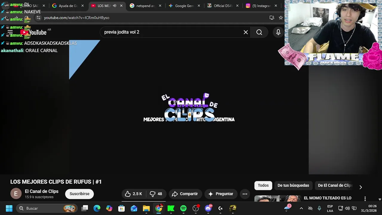
Task: Show more filter chips with the arrow
Action: tap(361, 187)
